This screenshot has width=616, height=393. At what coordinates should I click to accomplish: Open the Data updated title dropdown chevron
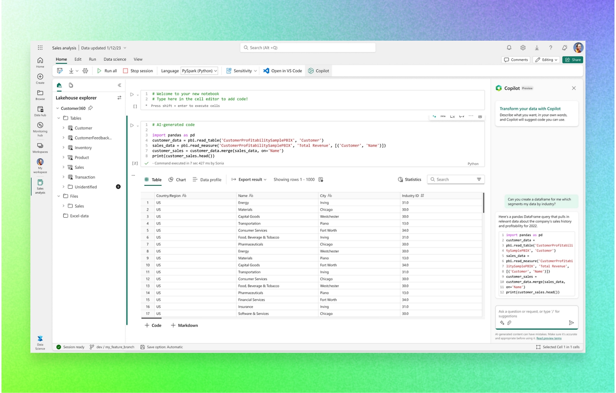[125, 48]
